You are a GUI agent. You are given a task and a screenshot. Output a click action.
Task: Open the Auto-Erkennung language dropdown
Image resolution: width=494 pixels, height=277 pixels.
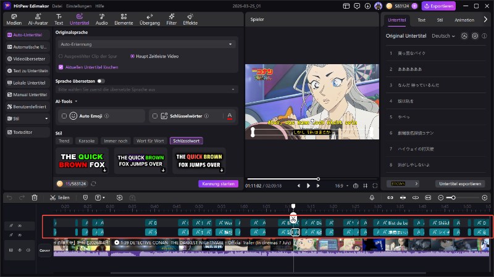click(146, 44)
